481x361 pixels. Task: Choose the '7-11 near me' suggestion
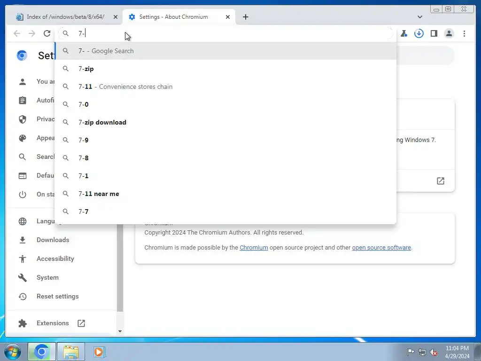(225, 194)
